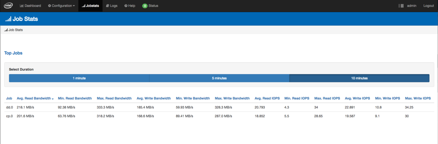This screenshot has width=438, height=144.
Task: Sort by Avg. Read IOPS column
Action: [x=267, y=98]
